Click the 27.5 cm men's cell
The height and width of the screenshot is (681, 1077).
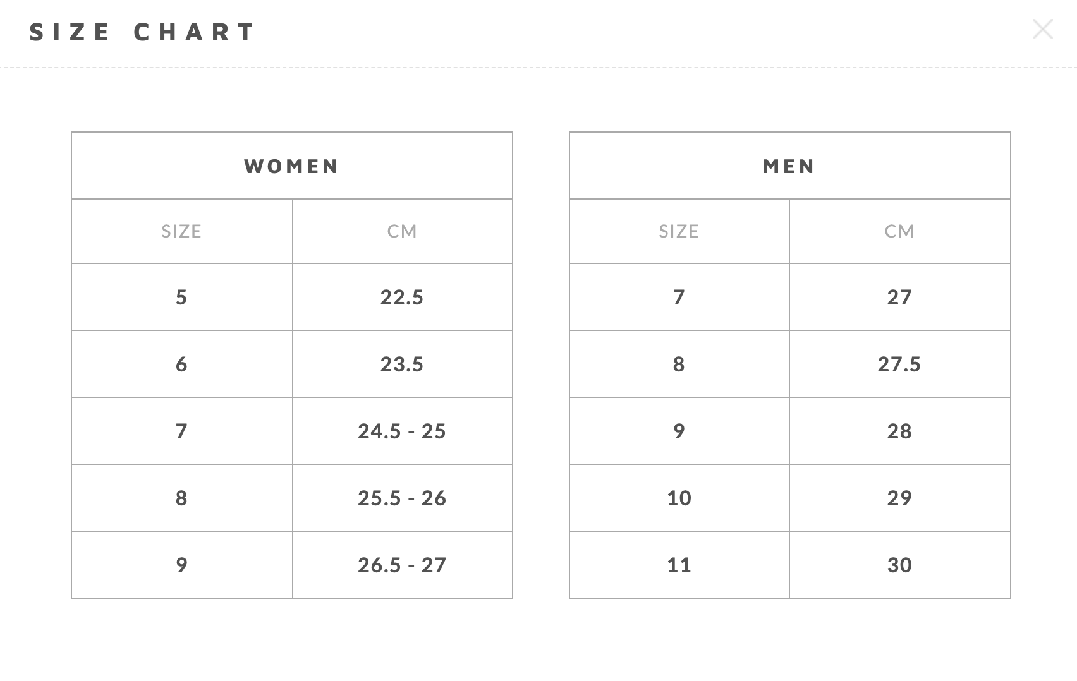tap(900, 364)
